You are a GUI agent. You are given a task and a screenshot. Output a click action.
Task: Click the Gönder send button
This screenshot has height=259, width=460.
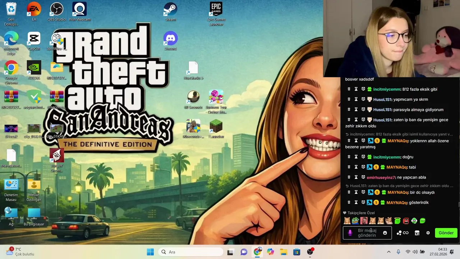pyautogui.click(x=446, y=233)
